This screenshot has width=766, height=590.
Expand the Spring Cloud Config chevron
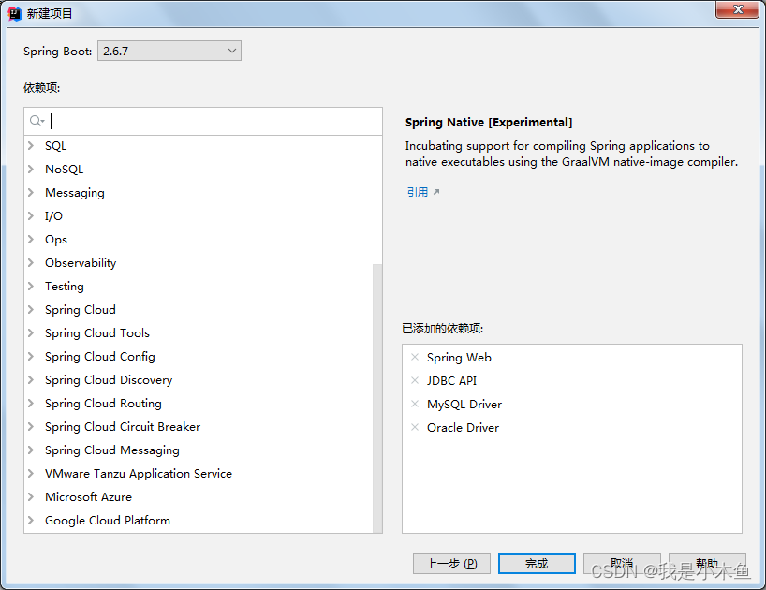(31, 357)
